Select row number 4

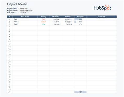click(10, 27)
